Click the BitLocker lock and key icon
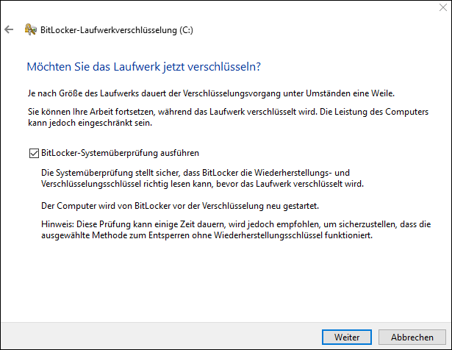452x350 pixels. click(x=31, y=29)
